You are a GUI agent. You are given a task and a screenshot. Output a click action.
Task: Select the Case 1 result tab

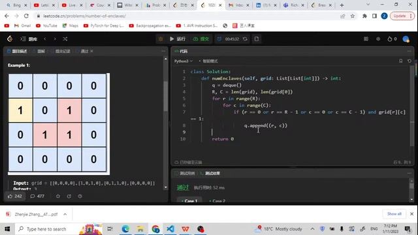pyautogui.click(x=189, y=201)
